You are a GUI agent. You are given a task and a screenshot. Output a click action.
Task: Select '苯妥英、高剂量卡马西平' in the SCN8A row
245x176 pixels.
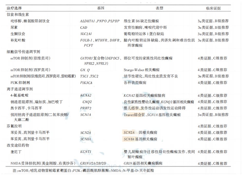[30, 139]
